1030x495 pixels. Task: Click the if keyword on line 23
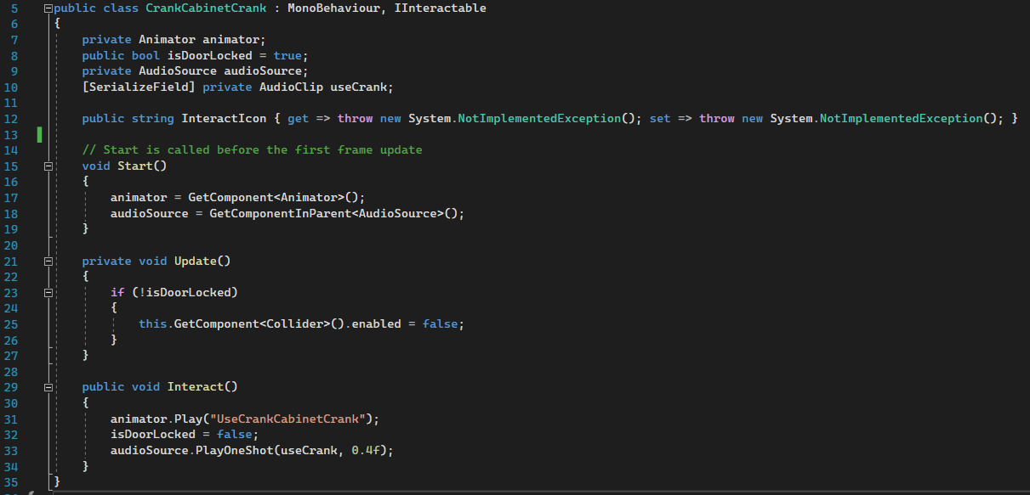pyautogui.click(x=117, y=293)
